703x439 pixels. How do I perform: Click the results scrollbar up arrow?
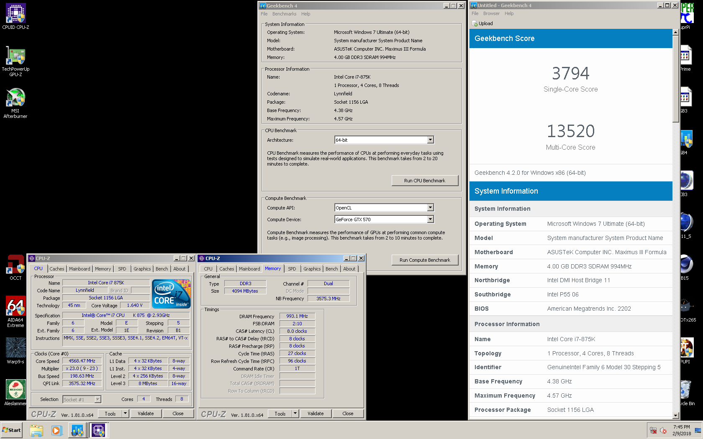[x=675, y=32]
